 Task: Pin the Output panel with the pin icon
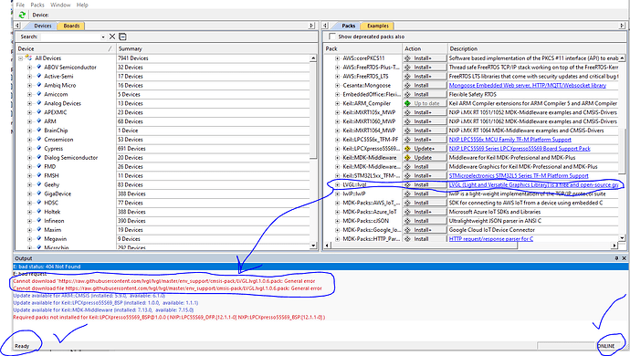[616, 258]
